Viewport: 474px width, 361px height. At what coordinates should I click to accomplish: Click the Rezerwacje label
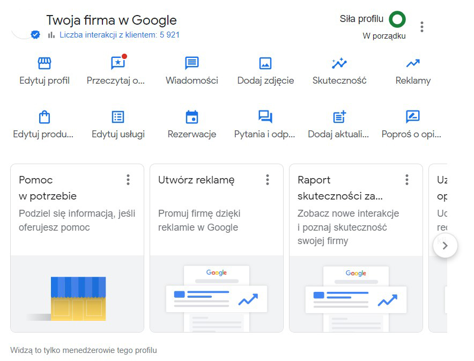coord(191,134)
